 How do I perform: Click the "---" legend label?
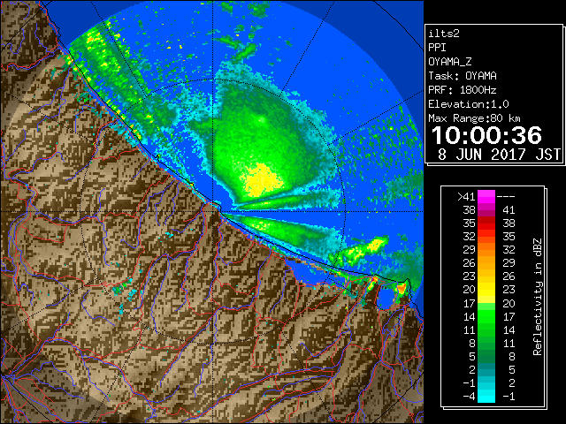506,197
